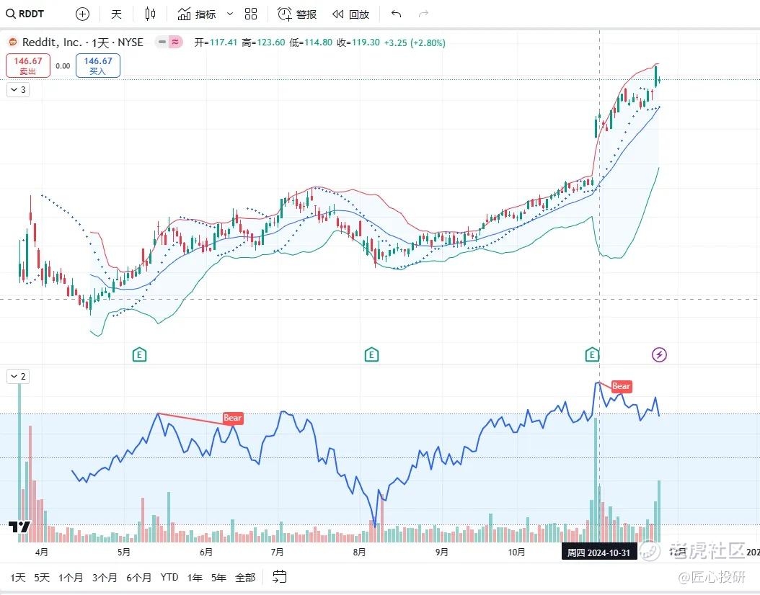Select the 5天 time range
Screen dimensions: 760x595
click(x=42, y=578)
